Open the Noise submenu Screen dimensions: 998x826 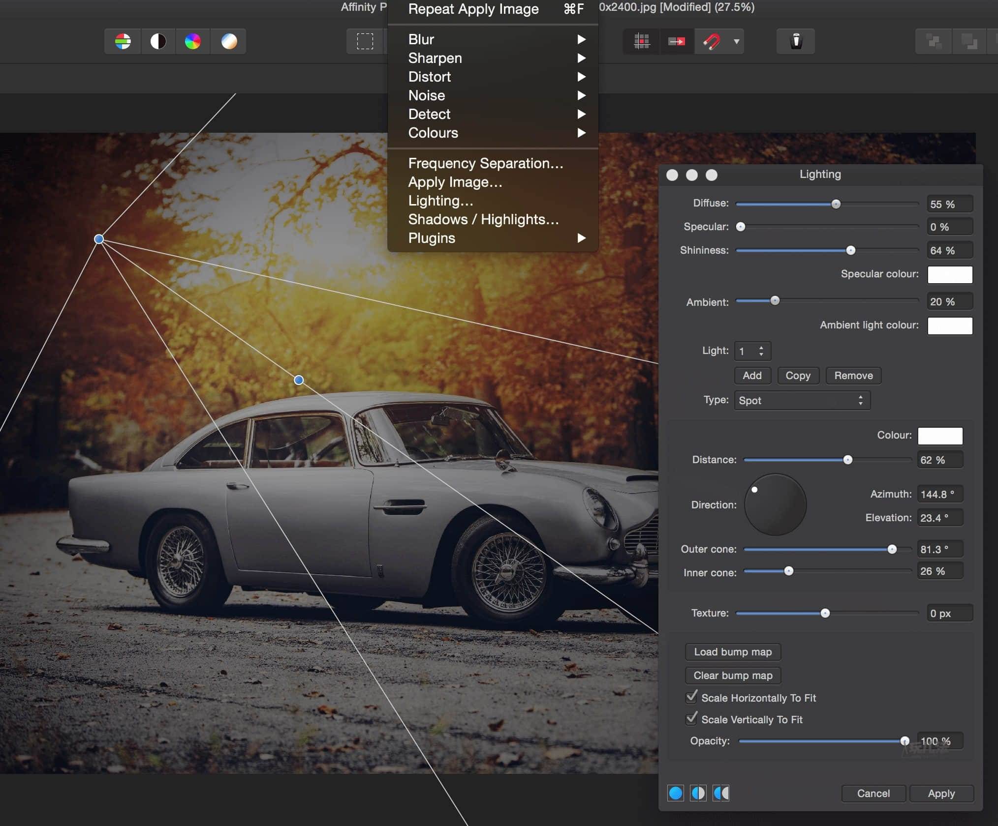(493, 95)
